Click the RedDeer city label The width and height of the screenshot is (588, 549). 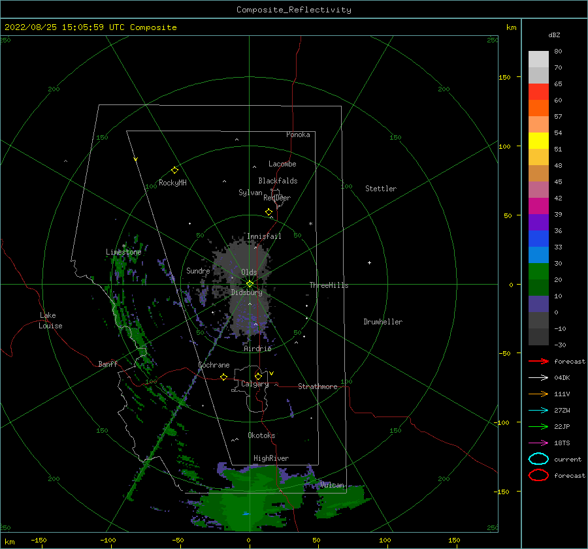pyautogui.click(x=277, y=198)
